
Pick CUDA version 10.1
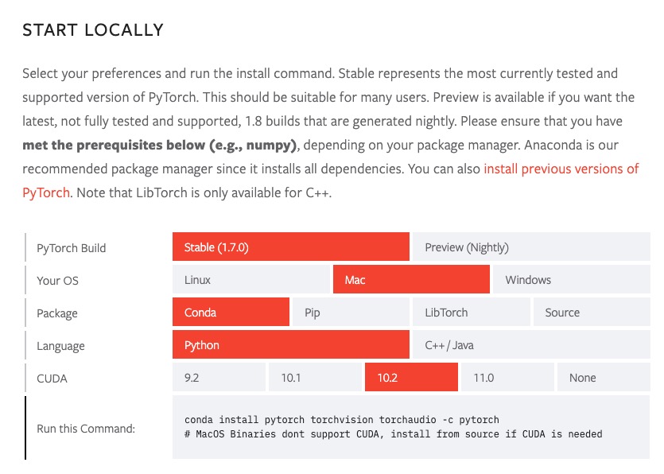[315, 378]
